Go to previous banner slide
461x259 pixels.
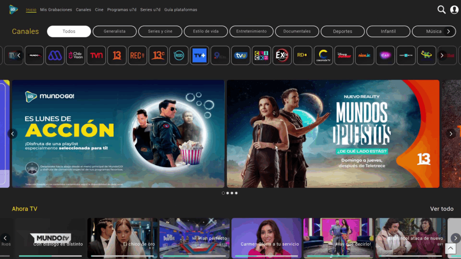12,134
